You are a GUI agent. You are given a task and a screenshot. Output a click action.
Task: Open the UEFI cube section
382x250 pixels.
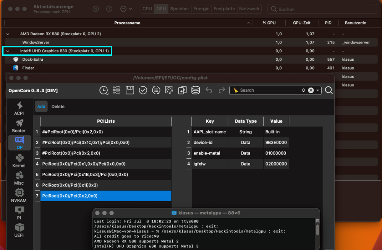pos(19,231)
